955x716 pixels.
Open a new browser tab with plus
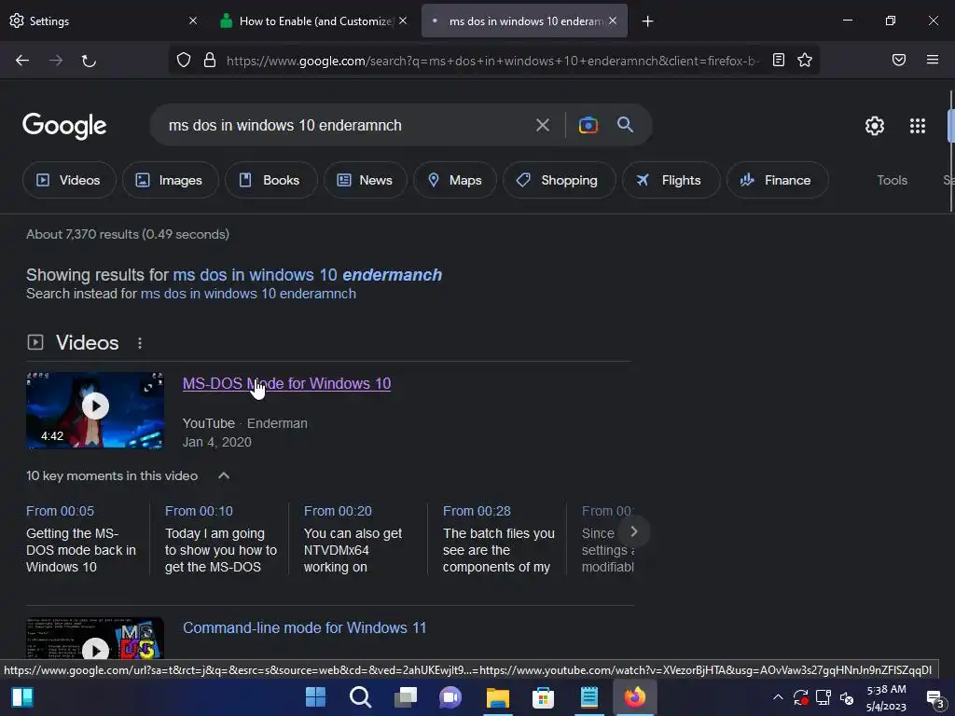(647, 21)
